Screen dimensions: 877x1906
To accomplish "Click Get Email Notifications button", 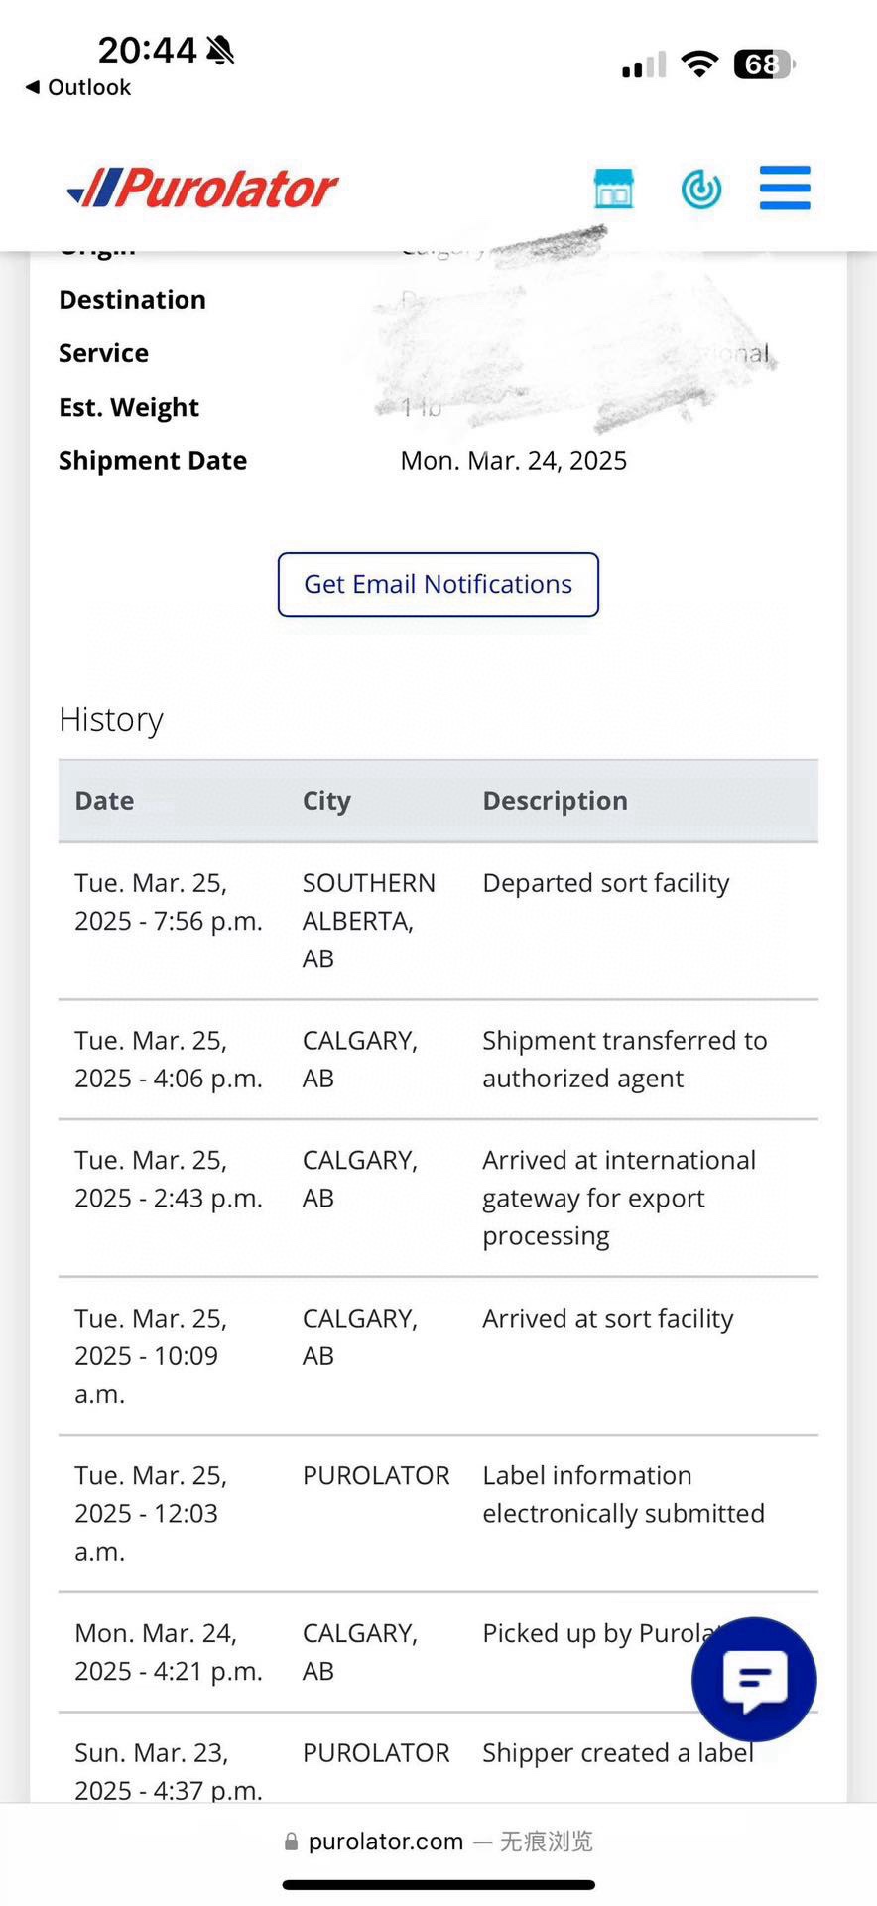I will click(x=438, y=584).
